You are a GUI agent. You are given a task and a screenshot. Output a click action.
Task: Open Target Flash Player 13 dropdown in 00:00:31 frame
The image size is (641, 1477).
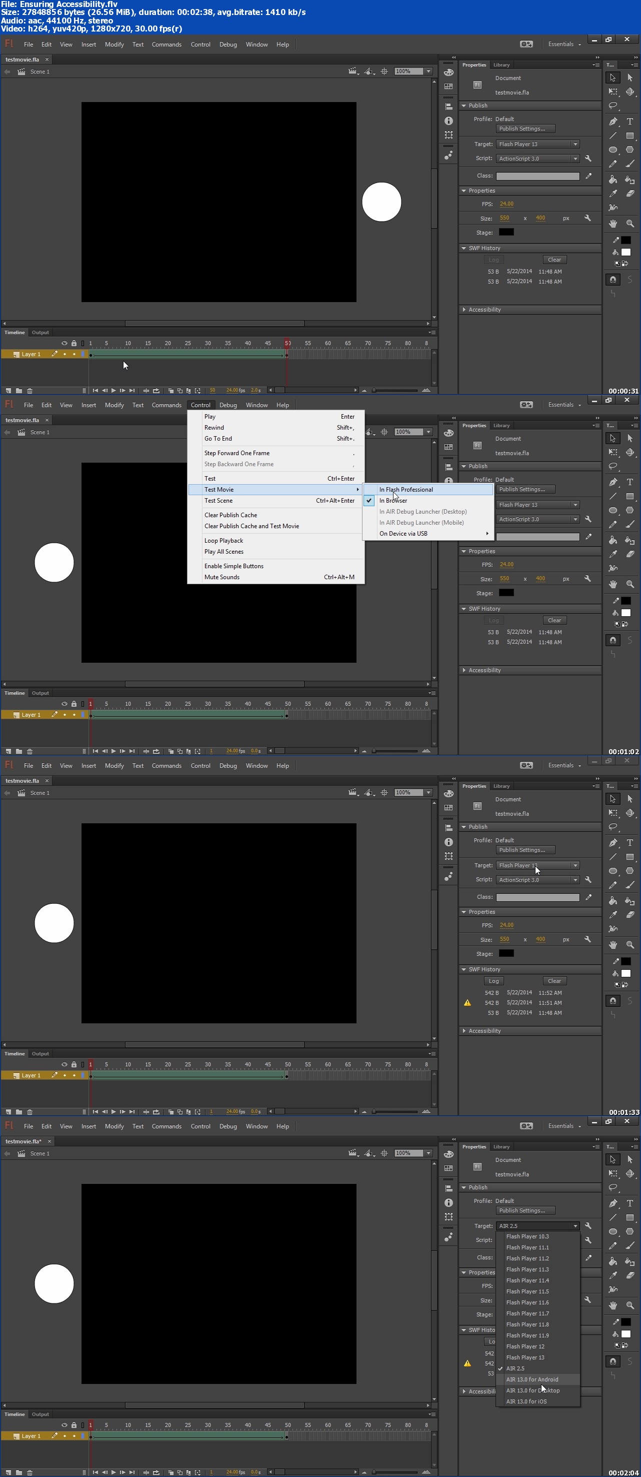(538, 144)
